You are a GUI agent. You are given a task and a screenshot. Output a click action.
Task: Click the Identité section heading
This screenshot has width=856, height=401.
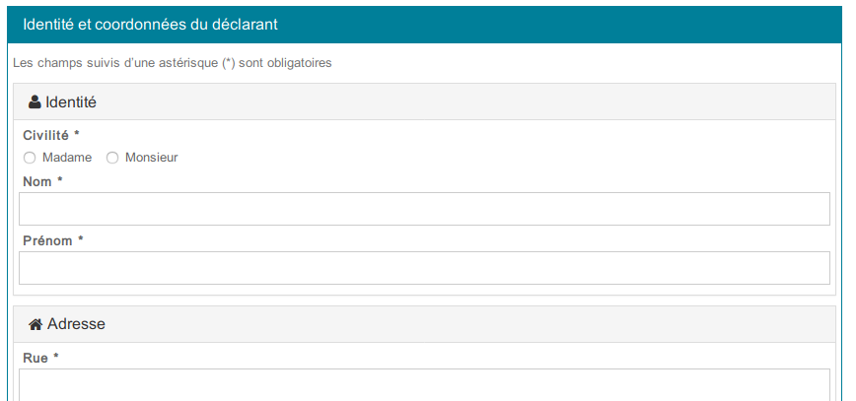pos(70,102)
